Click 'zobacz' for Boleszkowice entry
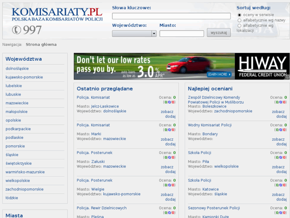Image resolution: width=290 pixels, height=218 pixels. pyautogui.click(x=278, y=112)
